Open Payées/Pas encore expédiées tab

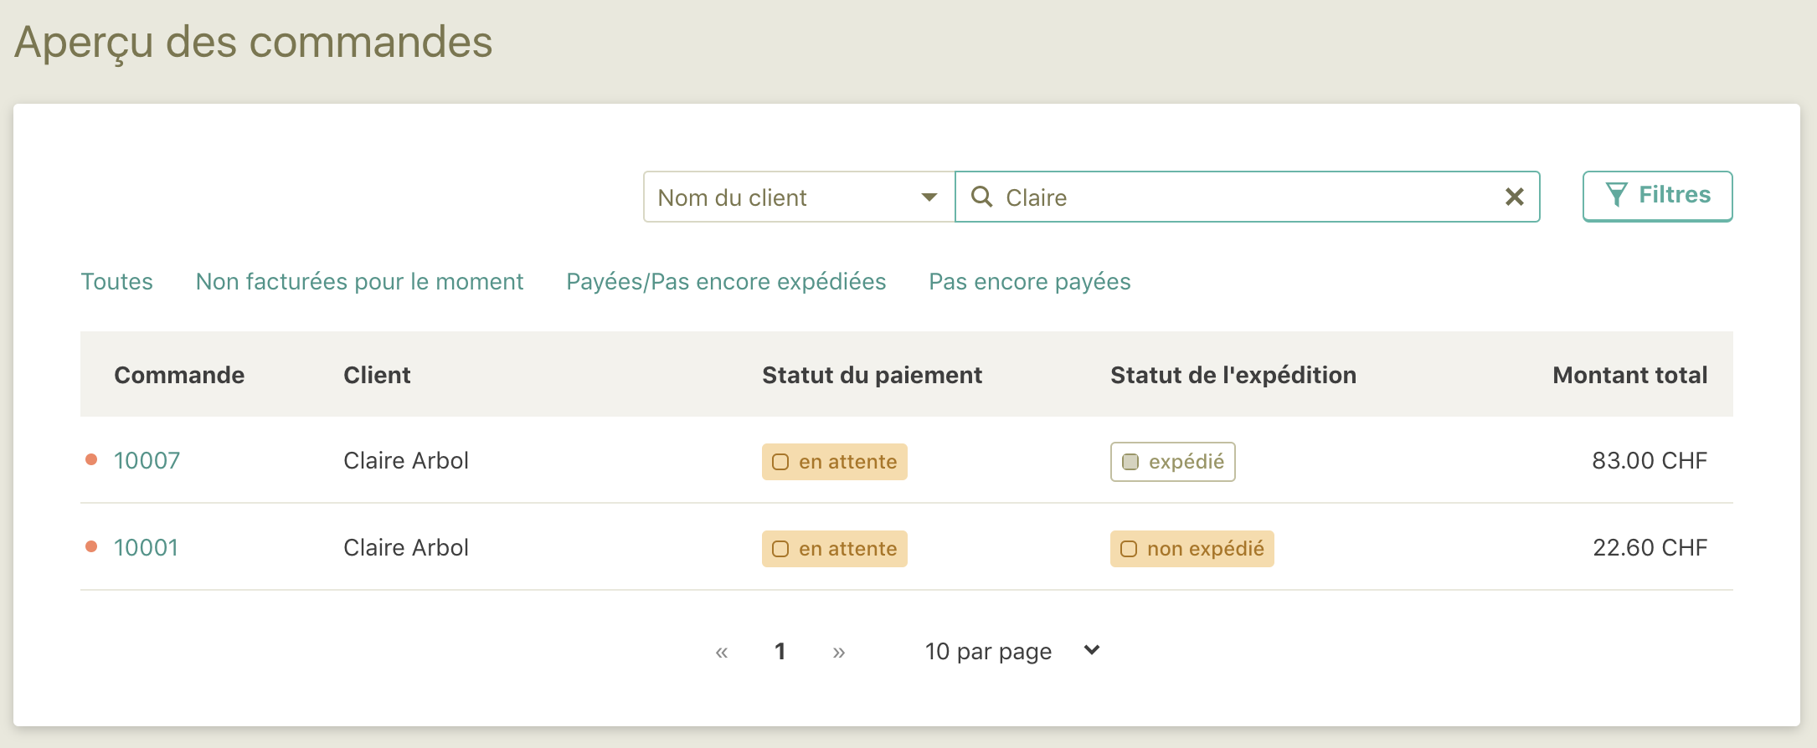coord(726,281)
